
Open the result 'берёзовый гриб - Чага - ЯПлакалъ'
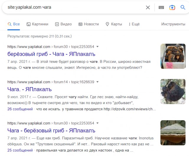[x=51, y=54]
